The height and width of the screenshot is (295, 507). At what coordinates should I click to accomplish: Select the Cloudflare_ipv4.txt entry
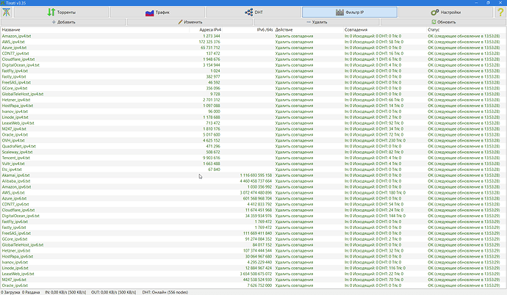click(253, 59)
